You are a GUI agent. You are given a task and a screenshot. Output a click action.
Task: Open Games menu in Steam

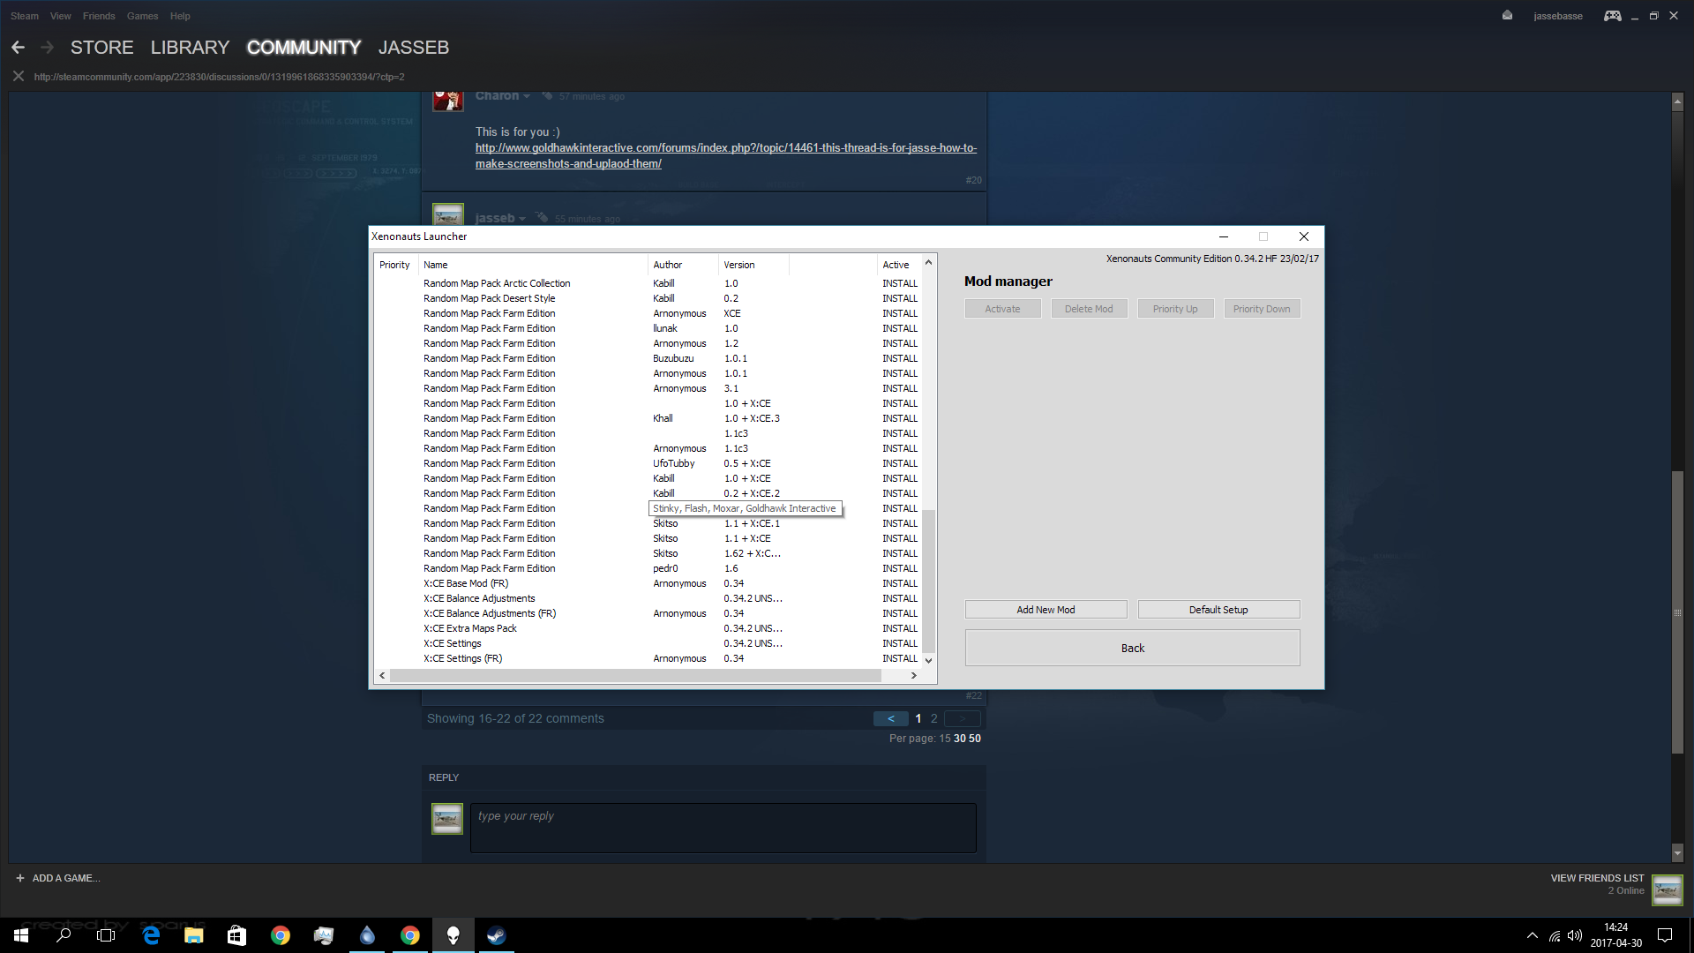tap(142, 16)
